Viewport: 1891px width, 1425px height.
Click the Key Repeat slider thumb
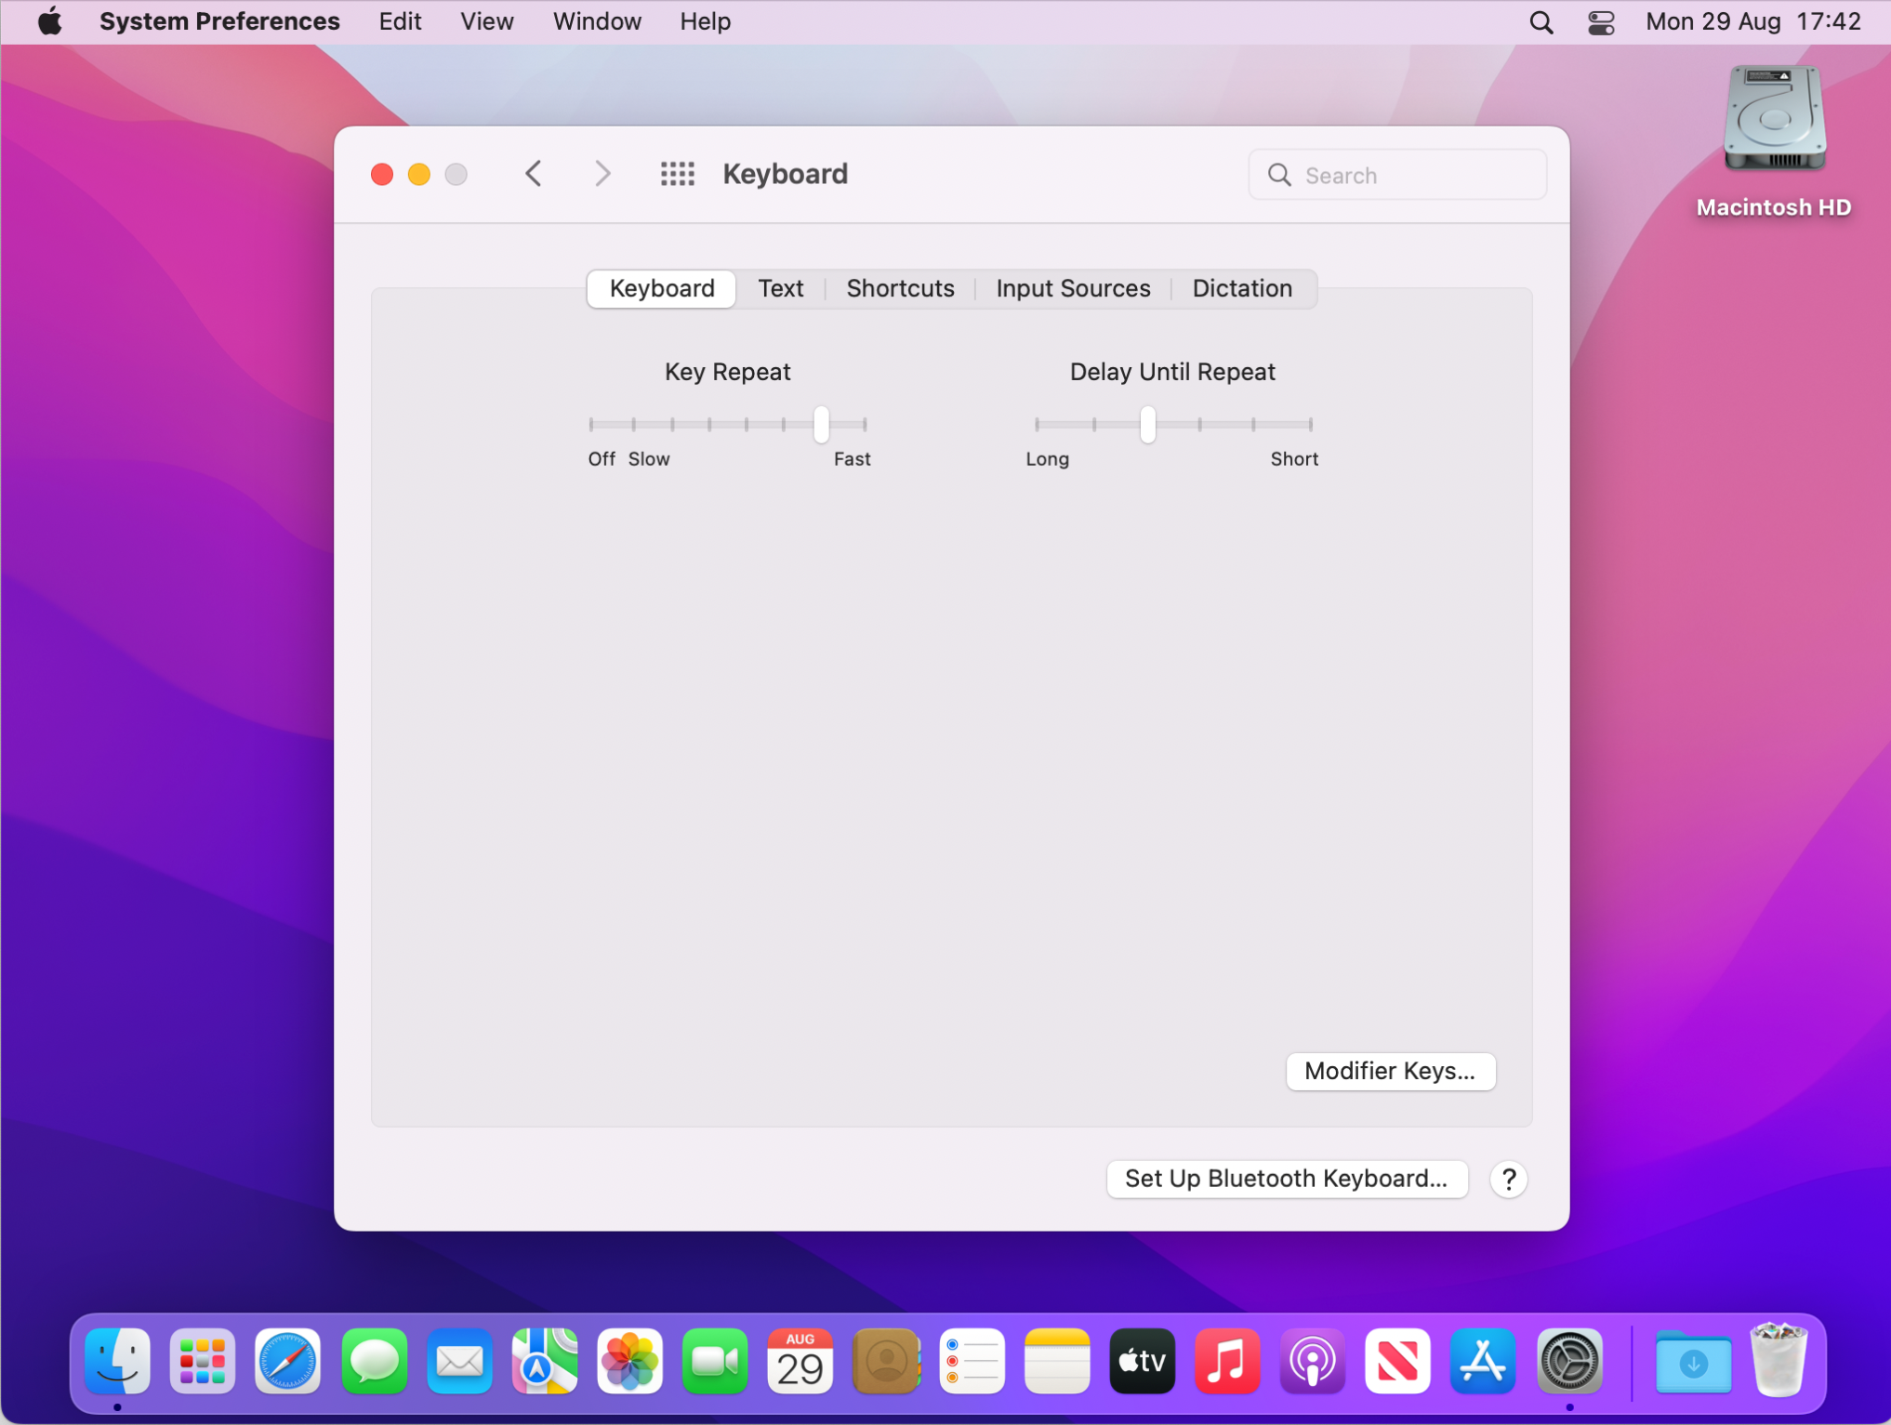821,424
